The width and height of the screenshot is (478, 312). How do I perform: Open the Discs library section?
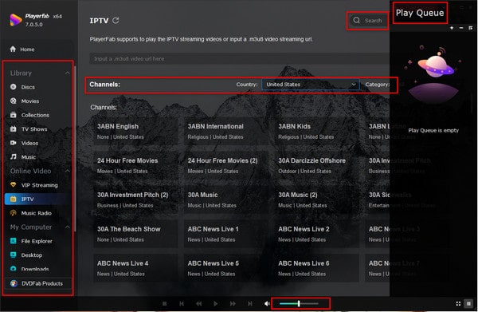tap(22, 87)
